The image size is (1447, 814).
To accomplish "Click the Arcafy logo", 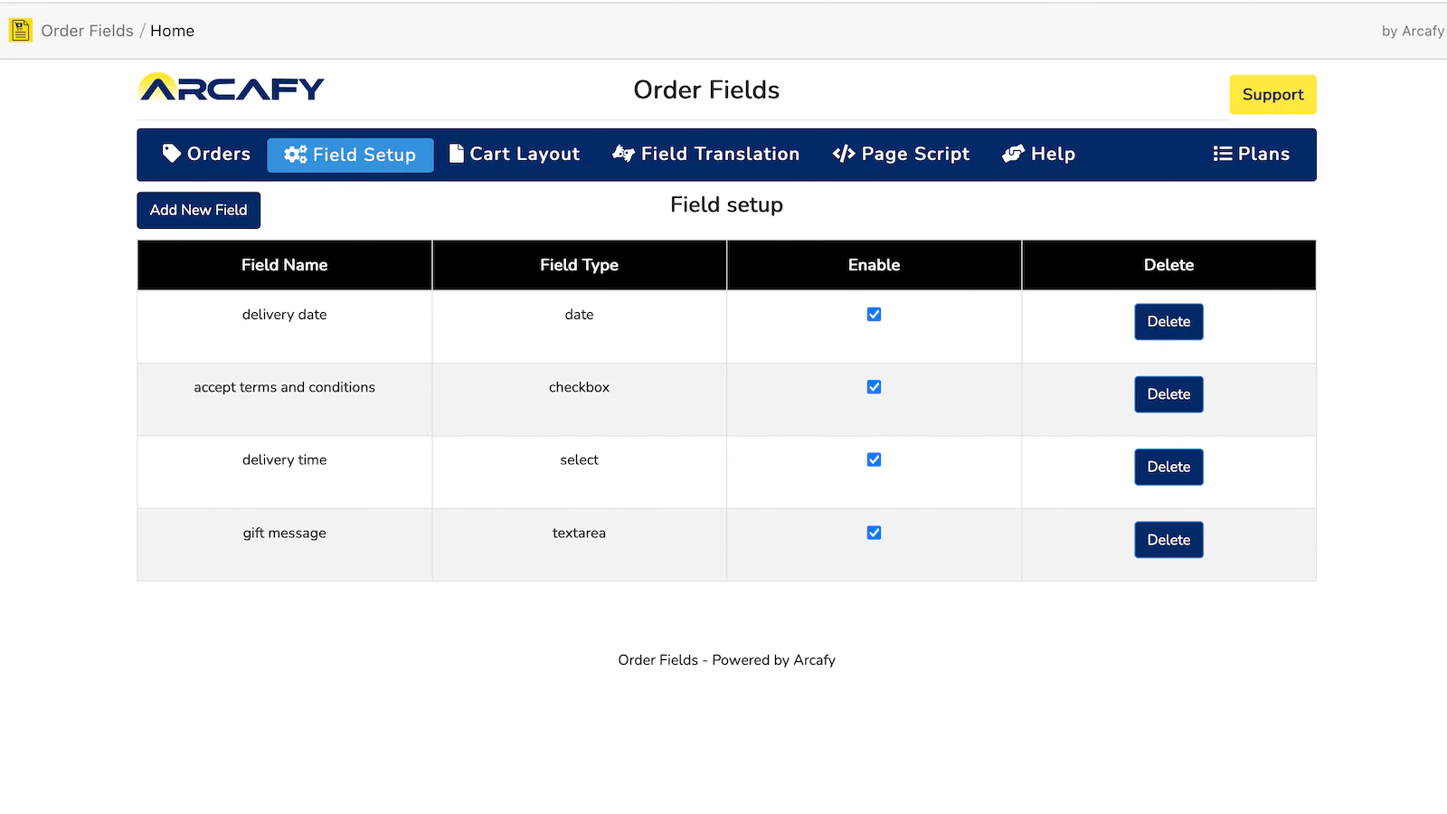I will click(x=232, y=88).
